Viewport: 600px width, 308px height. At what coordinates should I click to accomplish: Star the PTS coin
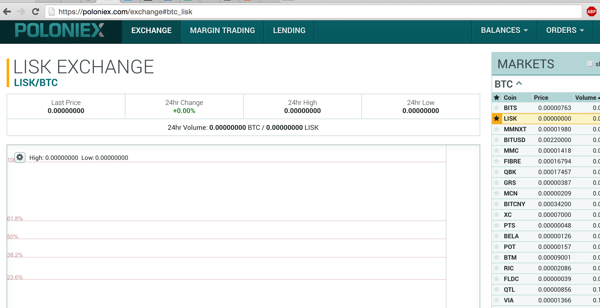[497, 225]
